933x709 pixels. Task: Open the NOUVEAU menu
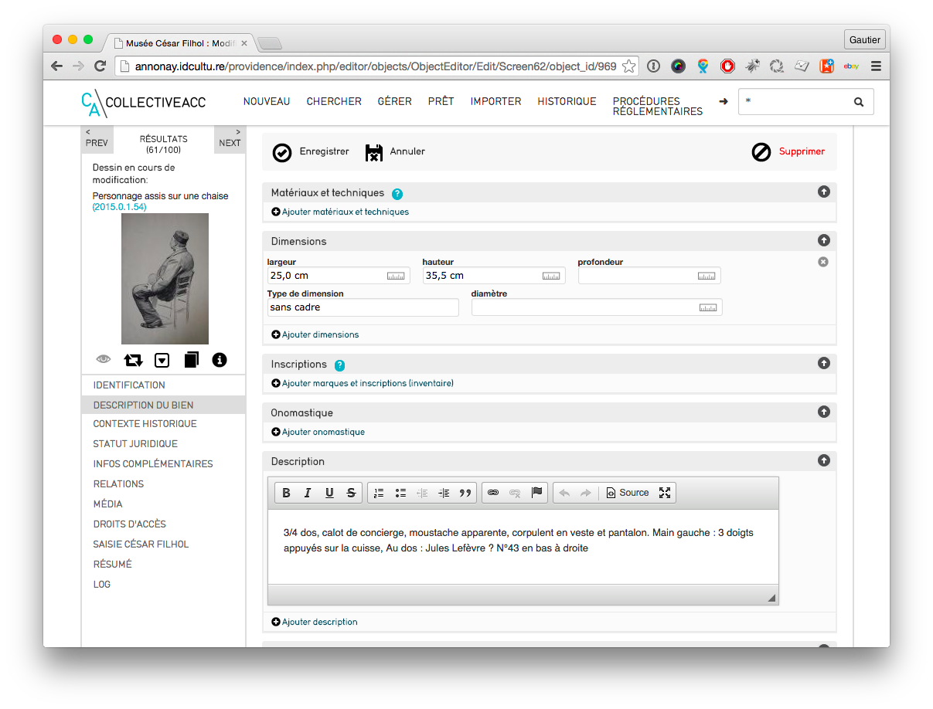tap(267, 101)
